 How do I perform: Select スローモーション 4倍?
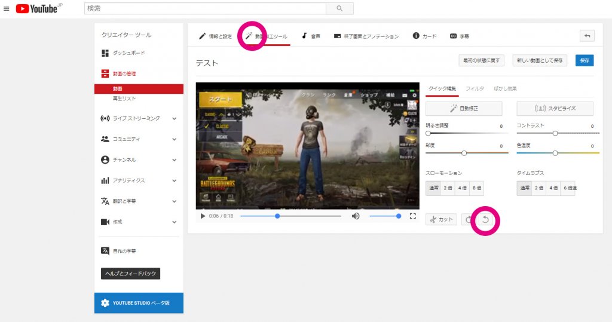point(462,188)
